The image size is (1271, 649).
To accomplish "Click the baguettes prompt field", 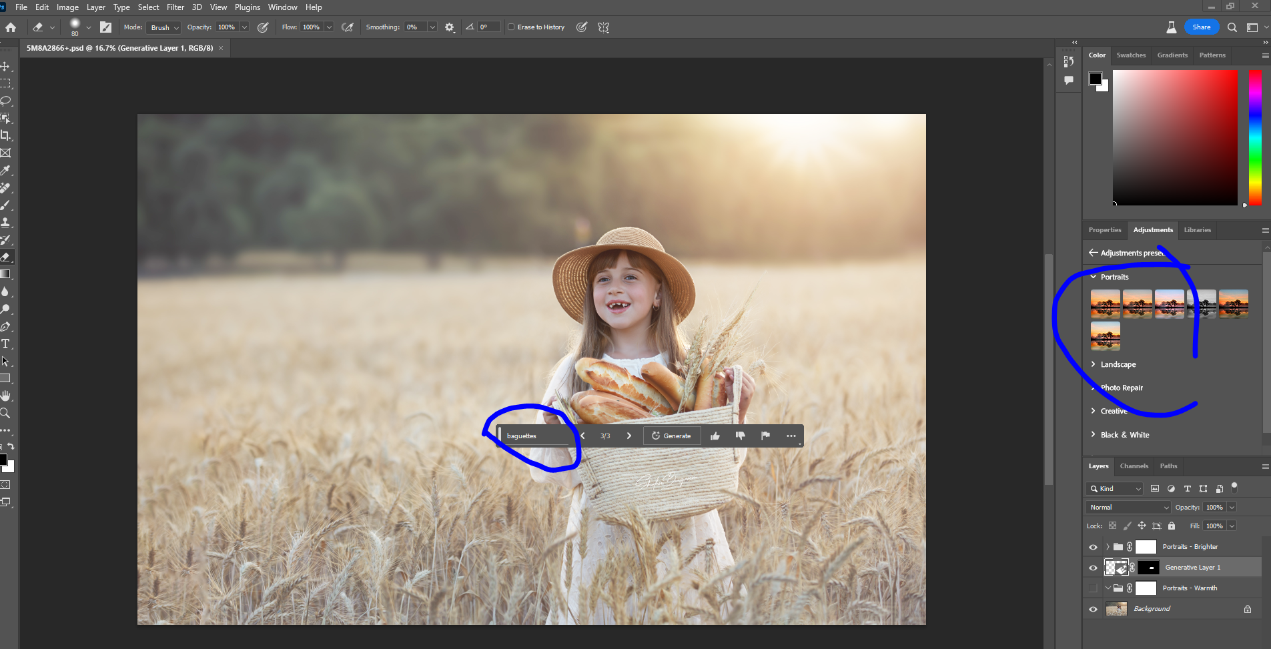I will [537, 436].
